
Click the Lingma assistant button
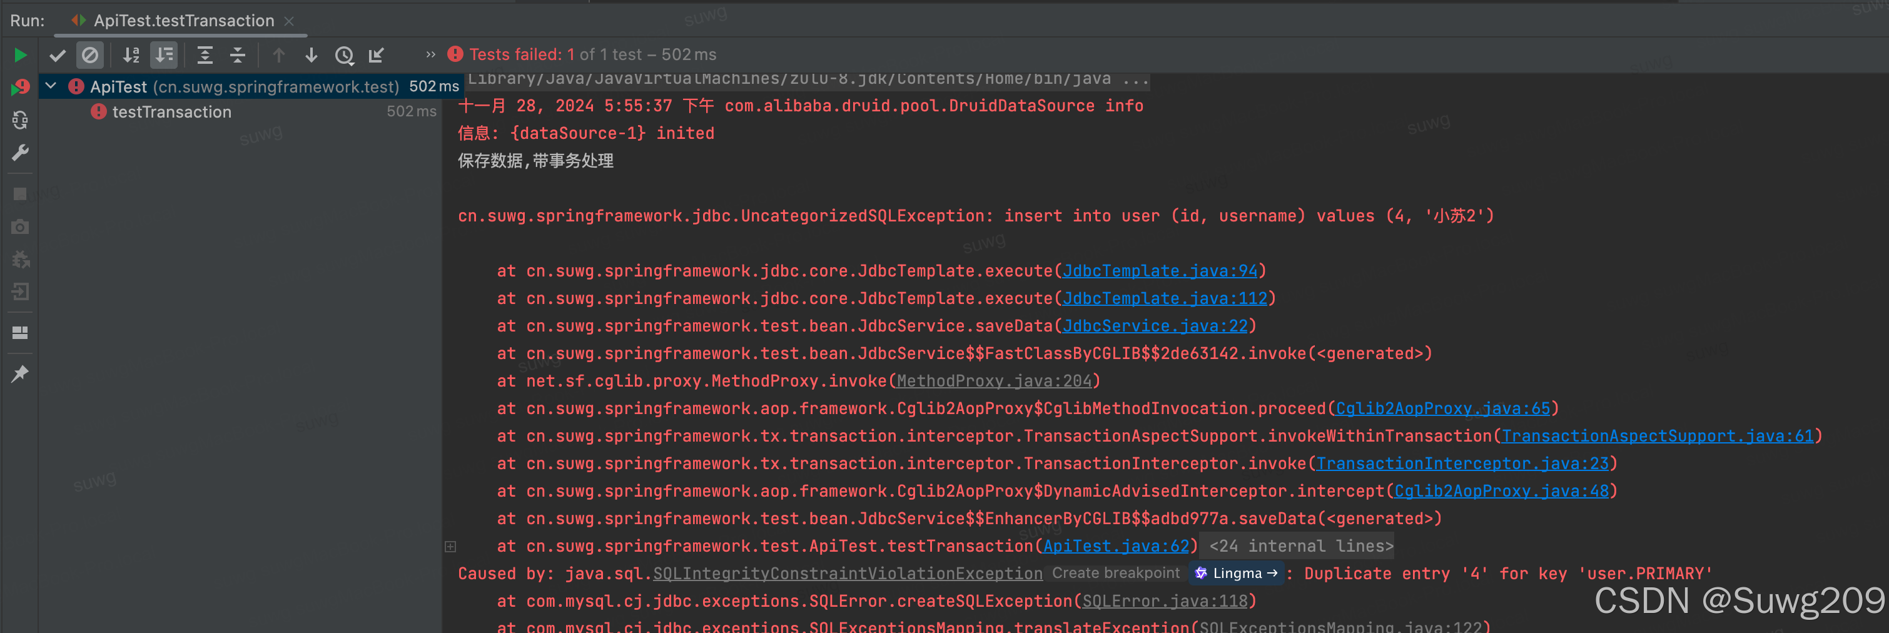[x=1237, y=574]
